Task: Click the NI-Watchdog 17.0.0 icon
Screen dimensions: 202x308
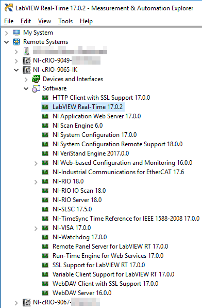Action: pyautogui.click(x=45, y=237)
